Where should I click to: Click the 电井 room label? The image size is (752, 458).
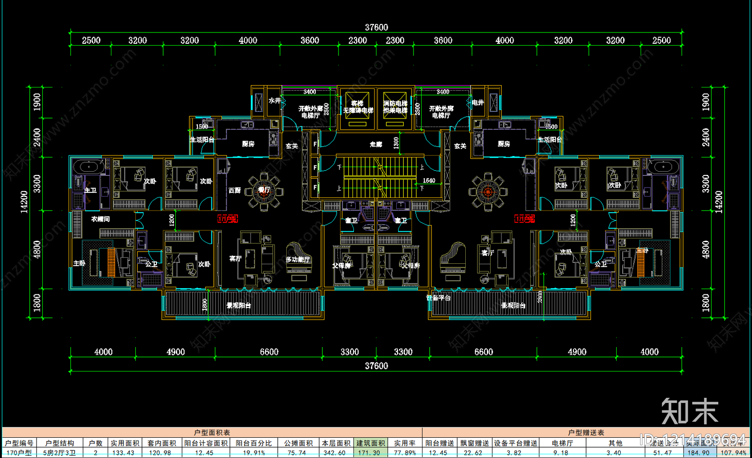pyautogui.click(x=478, y=103)
